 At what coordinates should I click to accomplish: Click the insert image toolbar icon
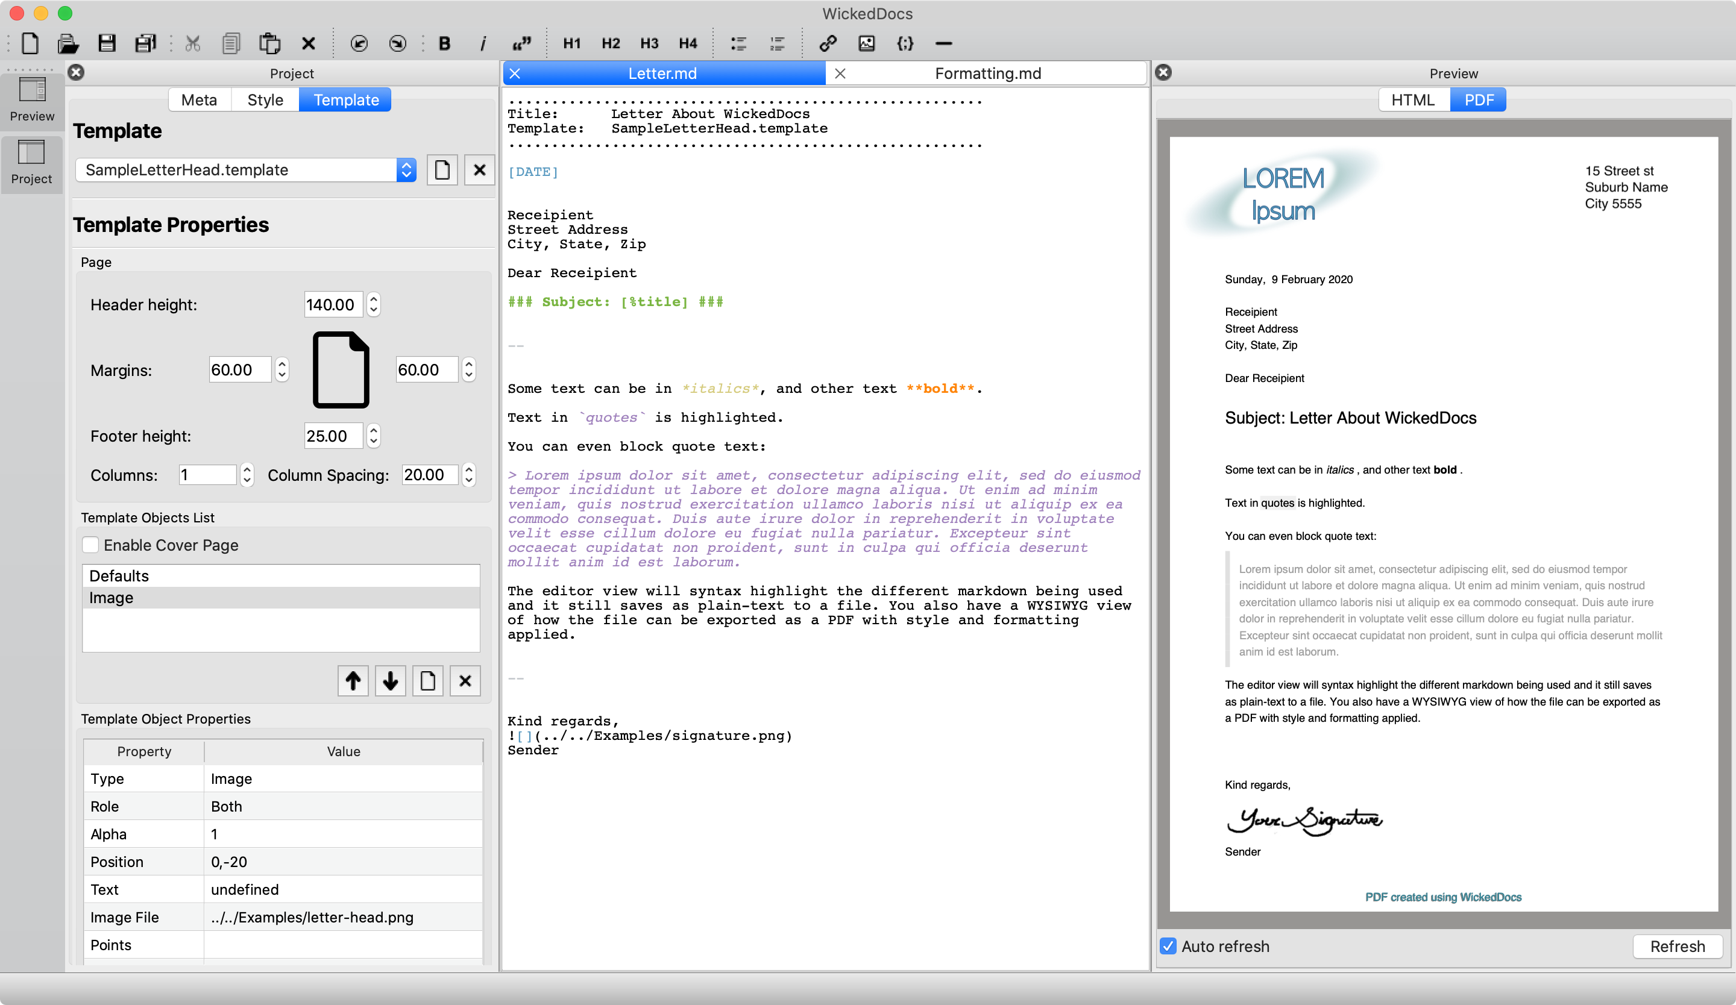pyautogui.click(x=866, y=43)
